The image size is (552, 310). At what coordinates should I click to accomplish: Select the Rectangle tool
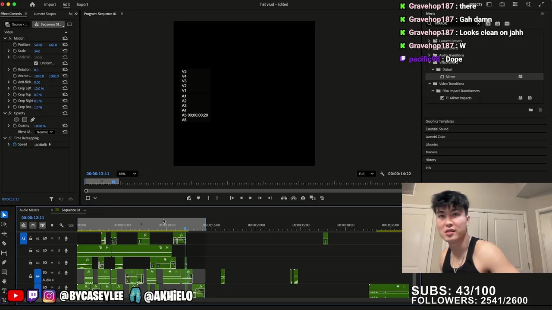4,272
